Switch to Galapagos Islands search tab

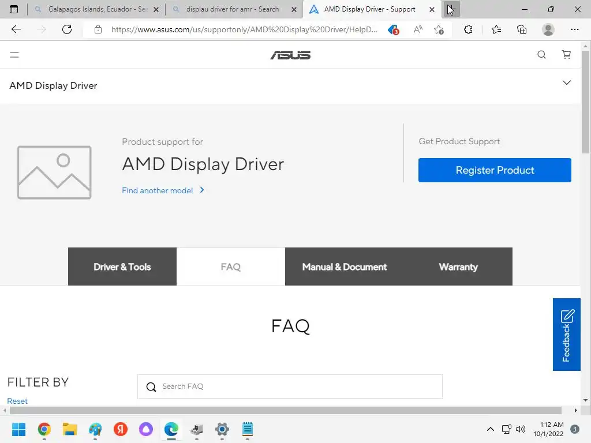point(97,9)
